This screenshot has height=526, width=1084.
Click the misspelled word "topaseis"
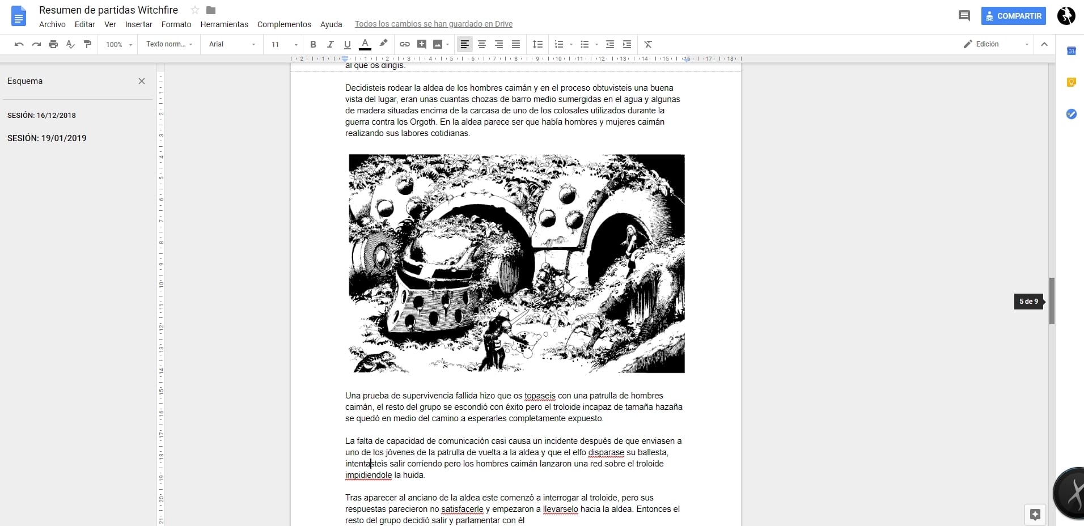point(540,396)
